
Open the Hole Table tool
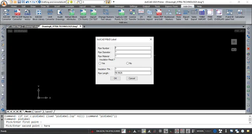tap(178, 15)
